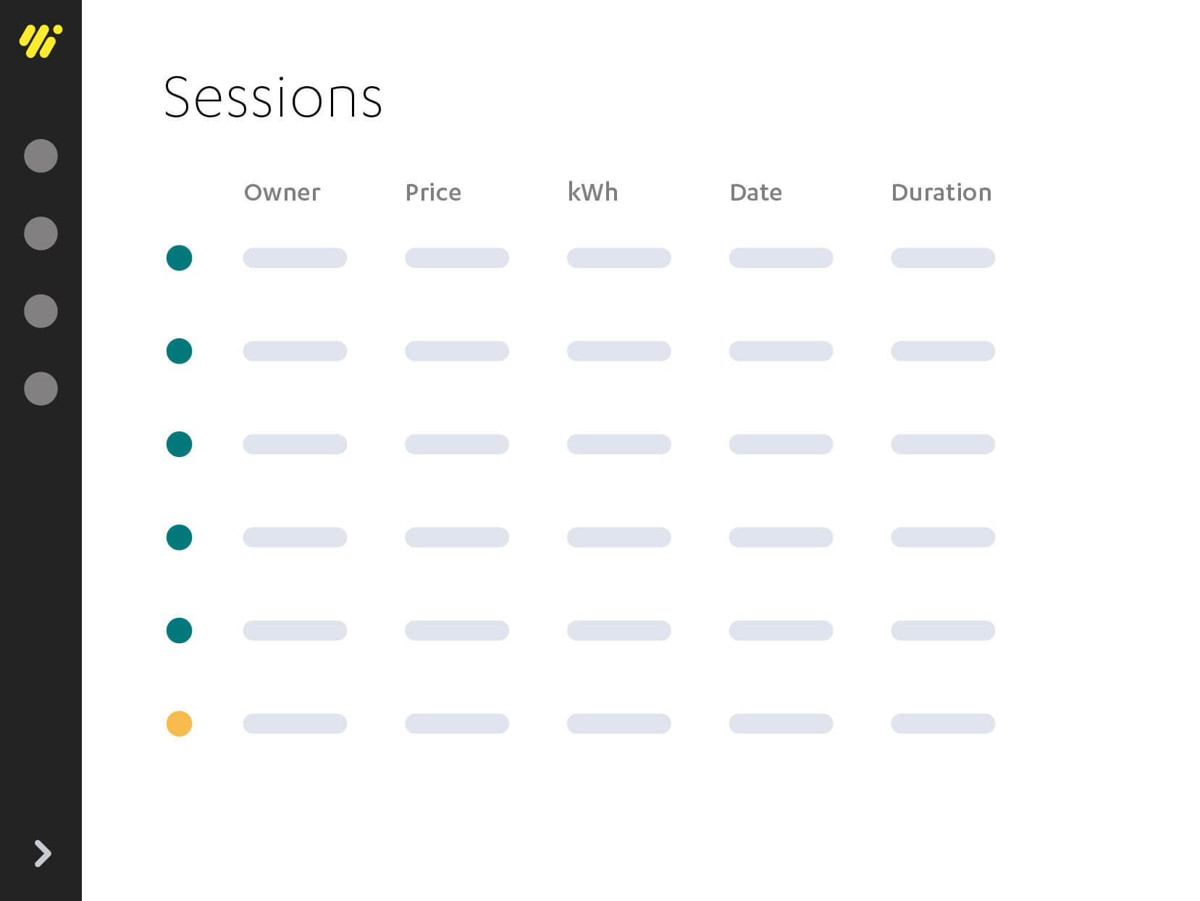
Task: Open the Owner column sort options
Action: click(x=282, y=193)
